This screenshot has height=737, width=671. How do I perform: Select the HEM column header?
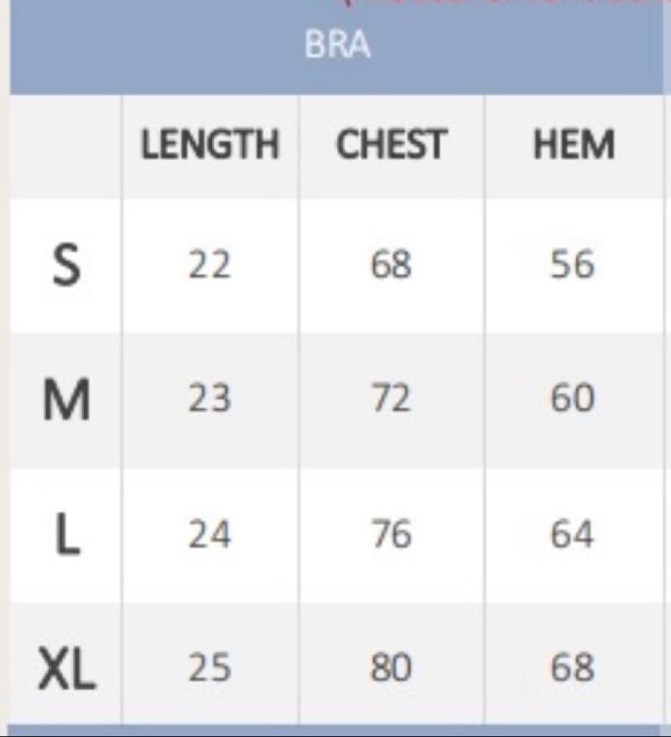(574, 146)
